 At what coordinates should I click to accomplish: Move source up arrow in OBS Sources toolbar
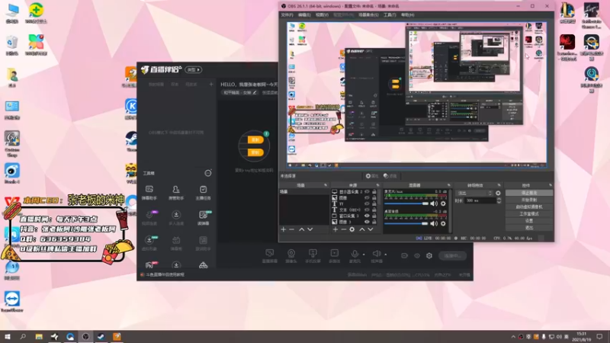point(361,229)
